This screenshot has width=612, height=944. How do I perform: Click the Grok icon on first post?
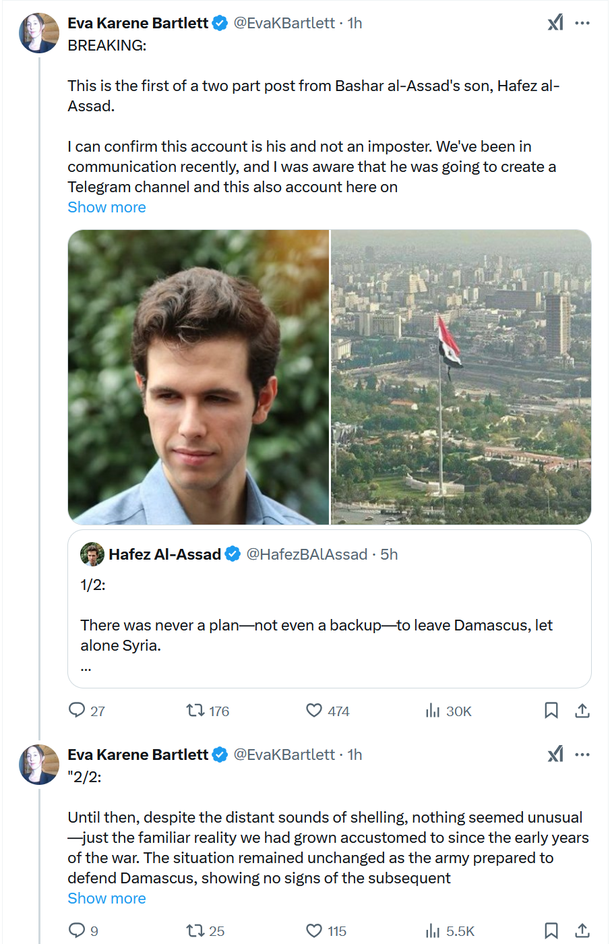click(555, 23)
